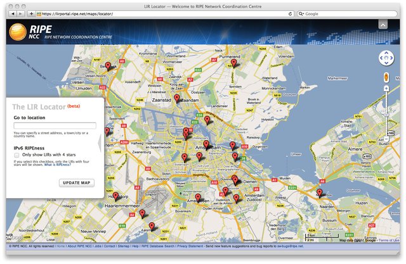Enable Only show LIRs with 4 stars

pos(16,155)
